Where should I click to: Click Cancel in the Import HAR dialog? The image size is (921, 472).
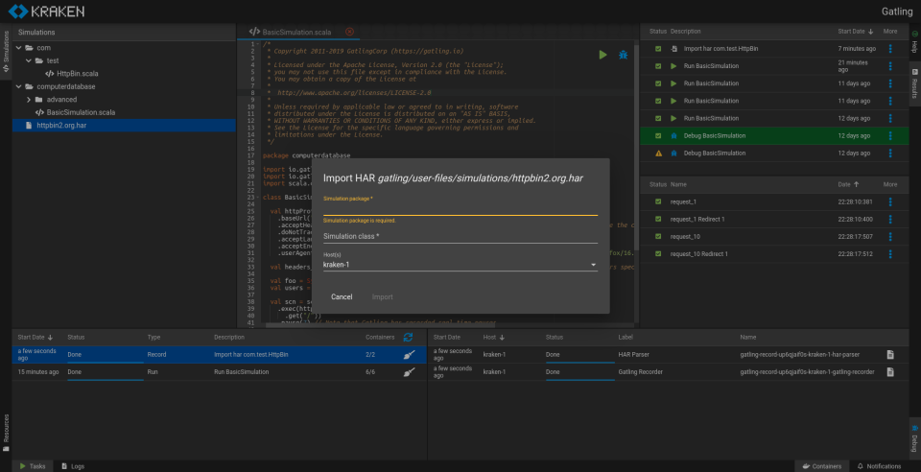click(342, 296)
